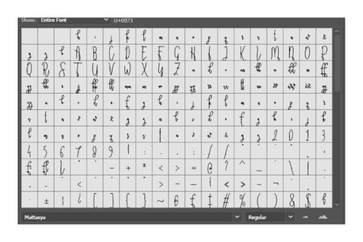Click the scrollbar down arrow
Image resolution: width=363 pixels, height=242 pixels.
click(337, 204)
